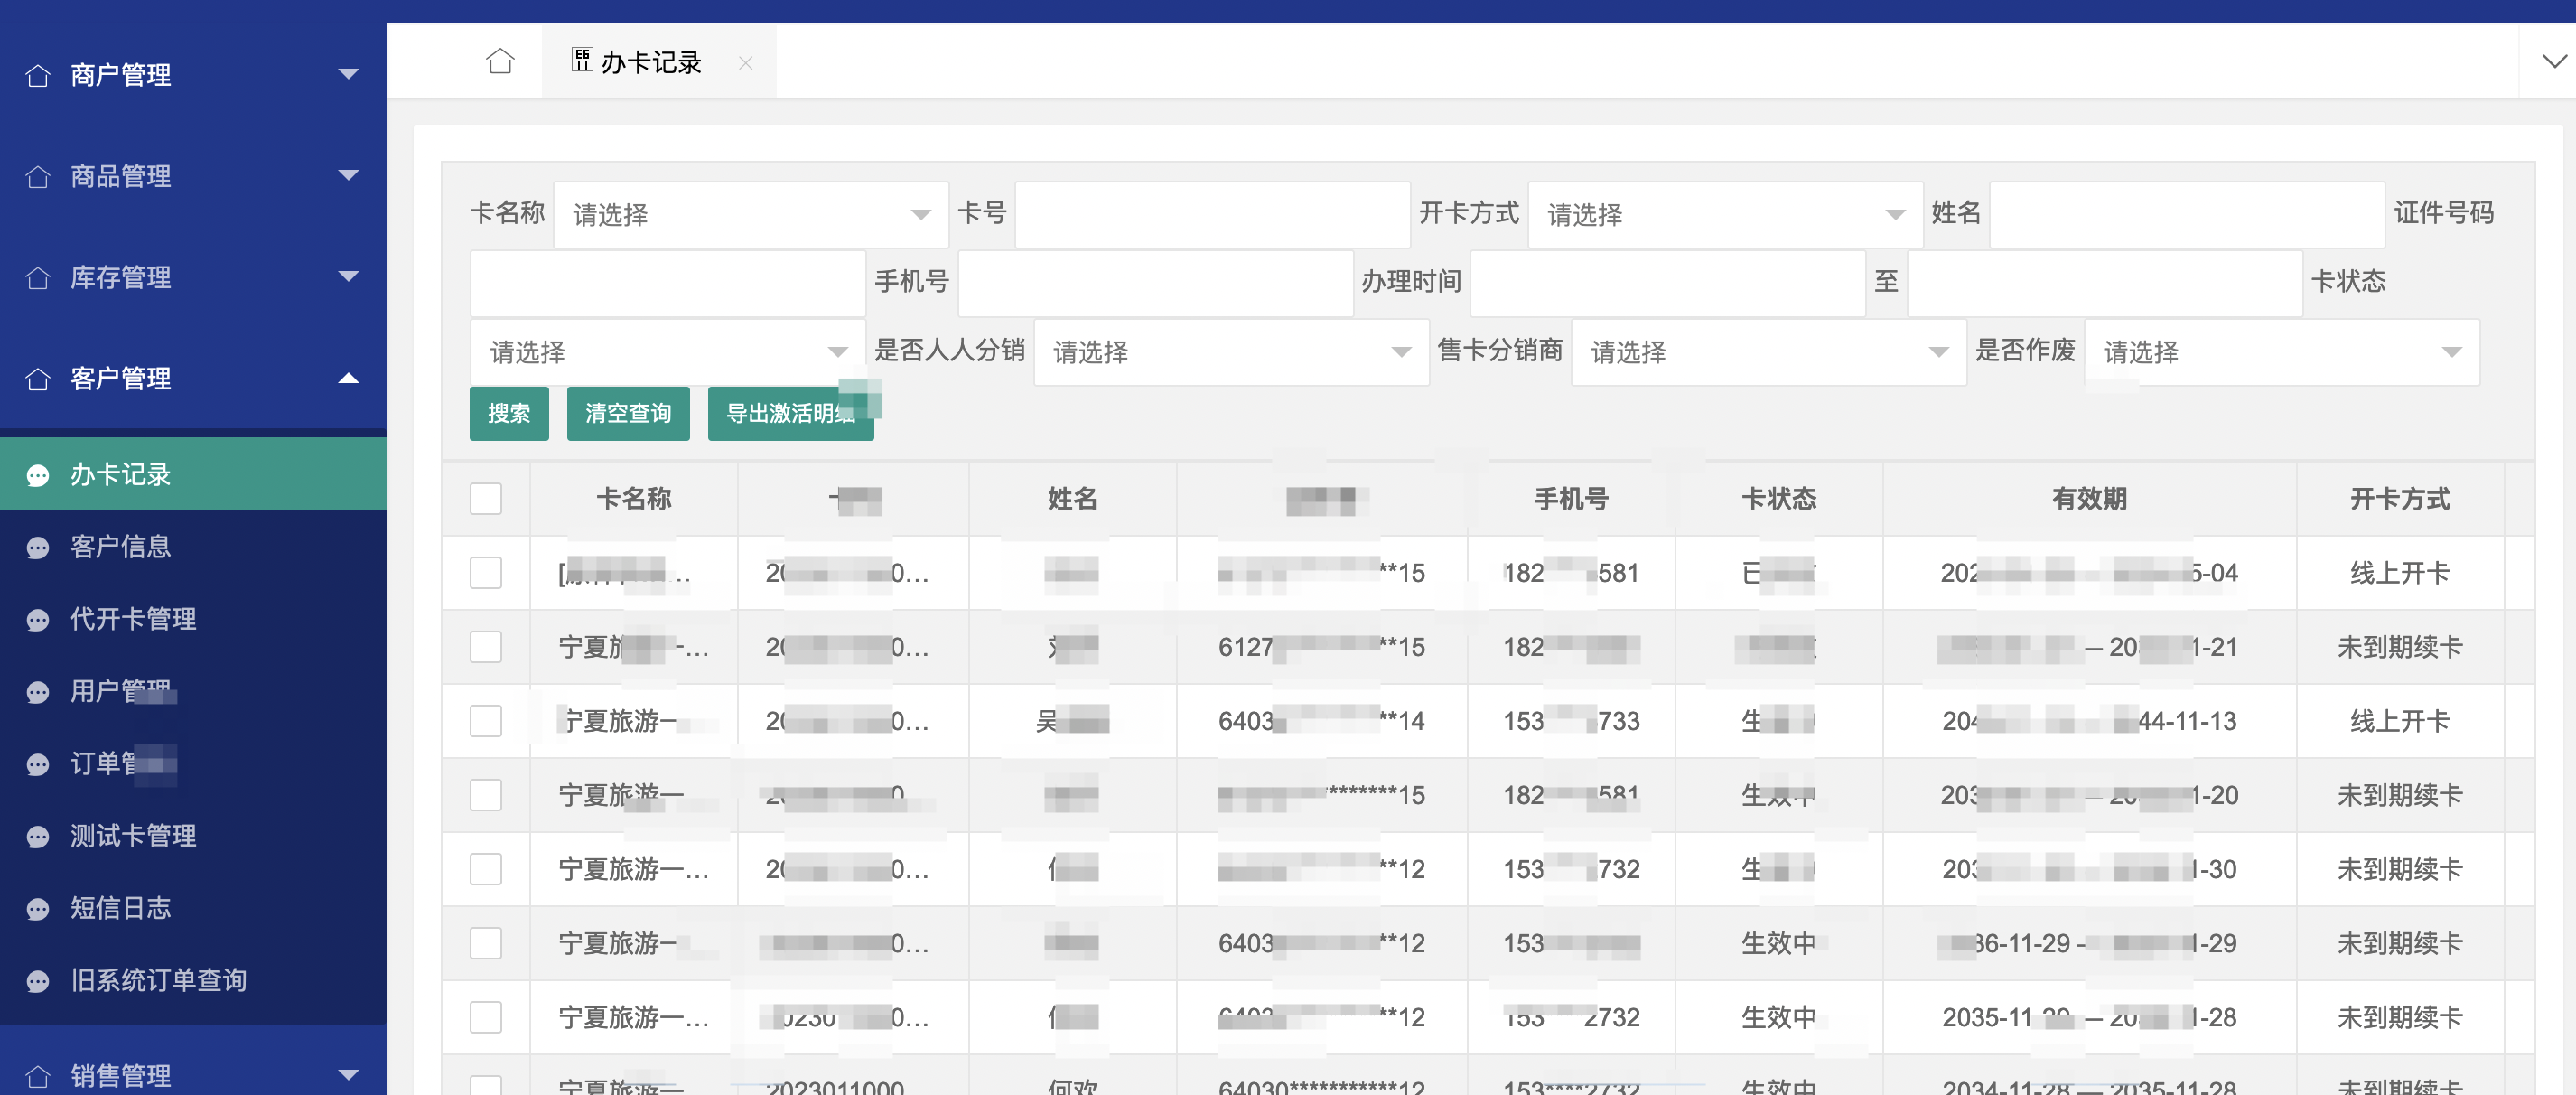This screenshot has width=2576, height=1095.
Task: Focus the 办理时间 start date field
Action: point(1668,283)
